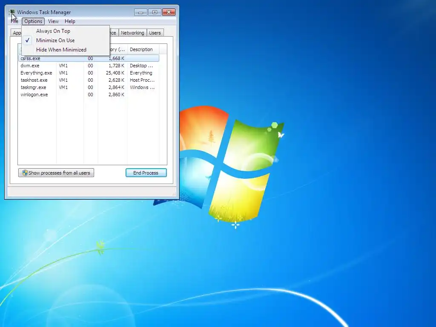
Task: Switch to the Applications tab
Action: 16,33
